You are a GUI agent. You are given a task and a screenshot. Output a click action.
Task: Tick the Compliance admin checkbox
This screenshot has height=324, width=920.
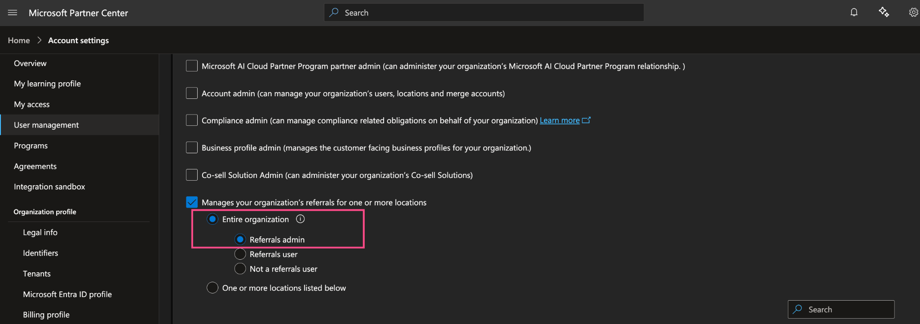coord(192,120)
